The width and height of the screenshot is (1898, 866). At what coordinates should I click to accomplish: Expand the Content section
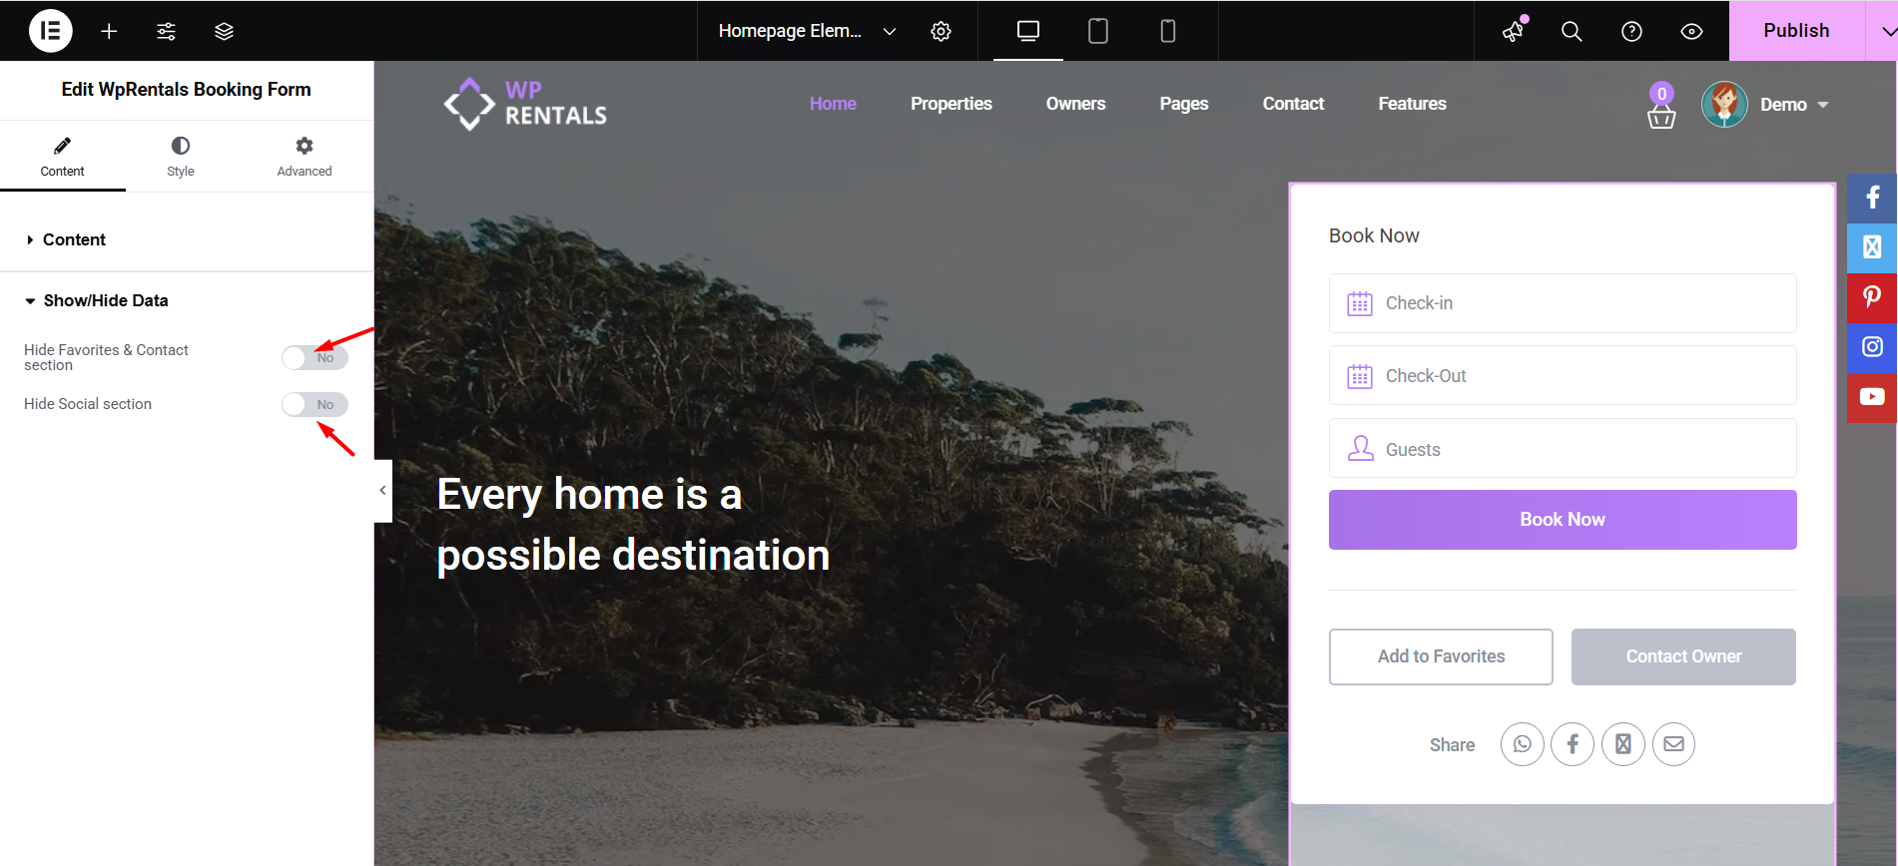(x=74, y=239)
